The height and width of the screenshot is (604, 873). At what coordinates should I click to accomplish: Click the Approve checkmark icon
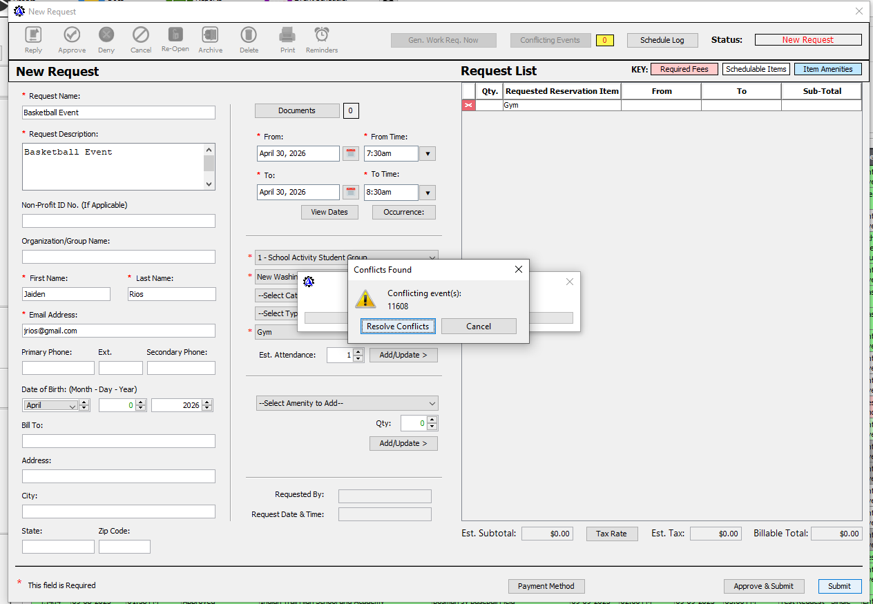(x=72, y=36)
